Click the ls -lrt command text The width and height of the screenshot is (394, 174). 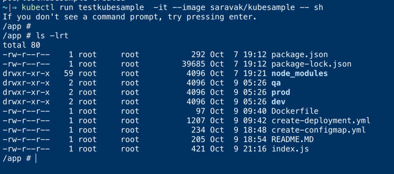pos(52,36)
